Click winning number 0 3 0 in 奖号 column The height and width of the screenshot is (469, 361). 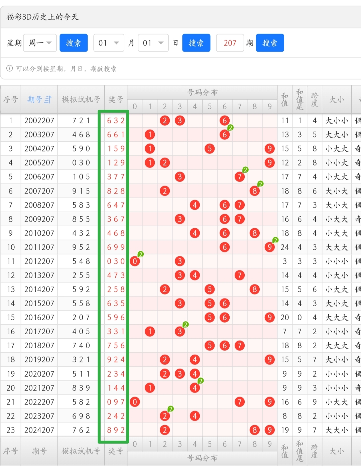116,261
